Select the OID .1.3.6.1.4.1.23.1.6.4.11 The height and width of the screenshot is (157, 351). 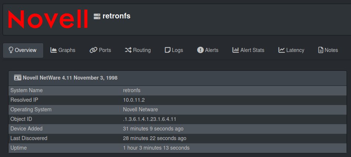(150, 119)
